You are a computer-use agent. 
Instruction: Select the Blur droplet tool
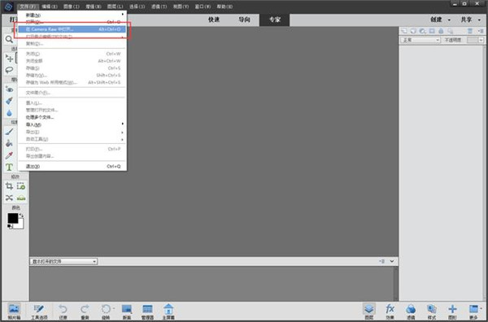click(x=9, y=113)
